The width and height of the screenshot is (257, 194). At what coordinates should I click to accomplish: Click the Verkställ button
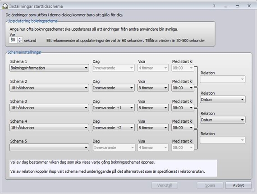click(165, 185)
